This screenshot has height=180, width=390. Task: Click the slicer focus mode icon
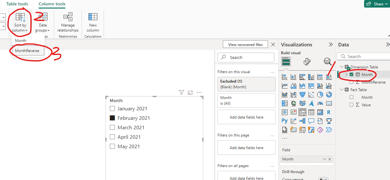190,92
